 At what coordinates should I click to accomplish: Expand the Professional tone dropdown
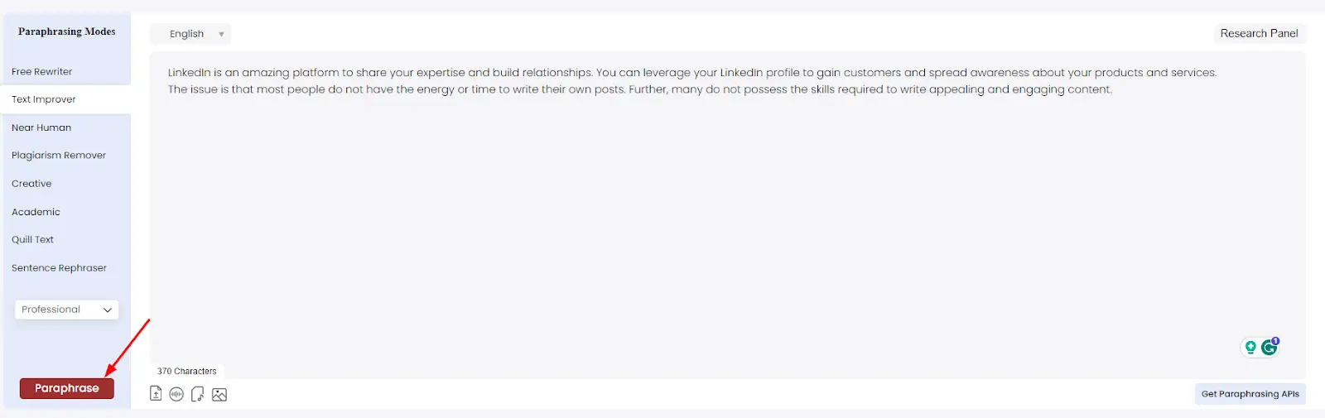coord(66,310)
